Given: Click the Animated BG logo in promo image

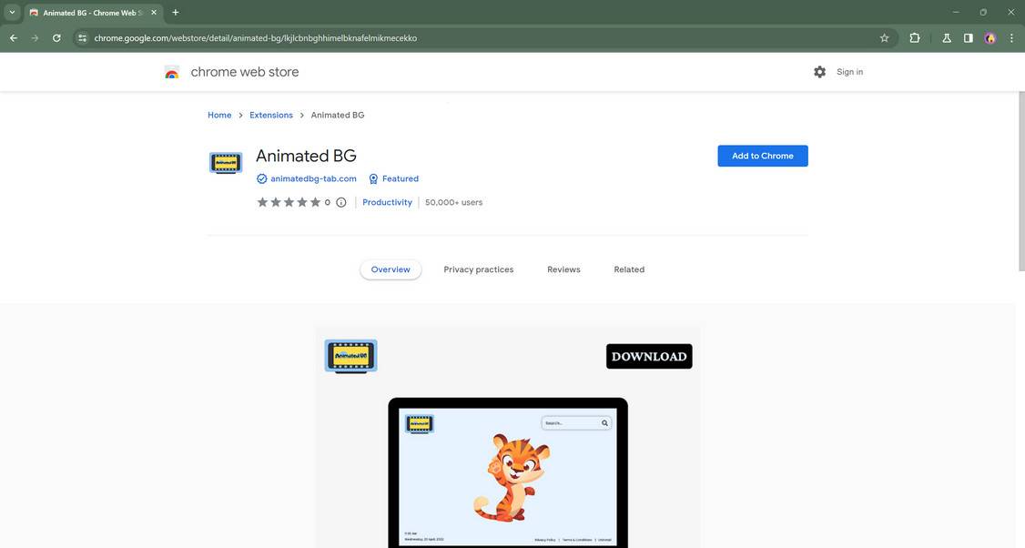Looking at the screenshot, I should (351, 357).
